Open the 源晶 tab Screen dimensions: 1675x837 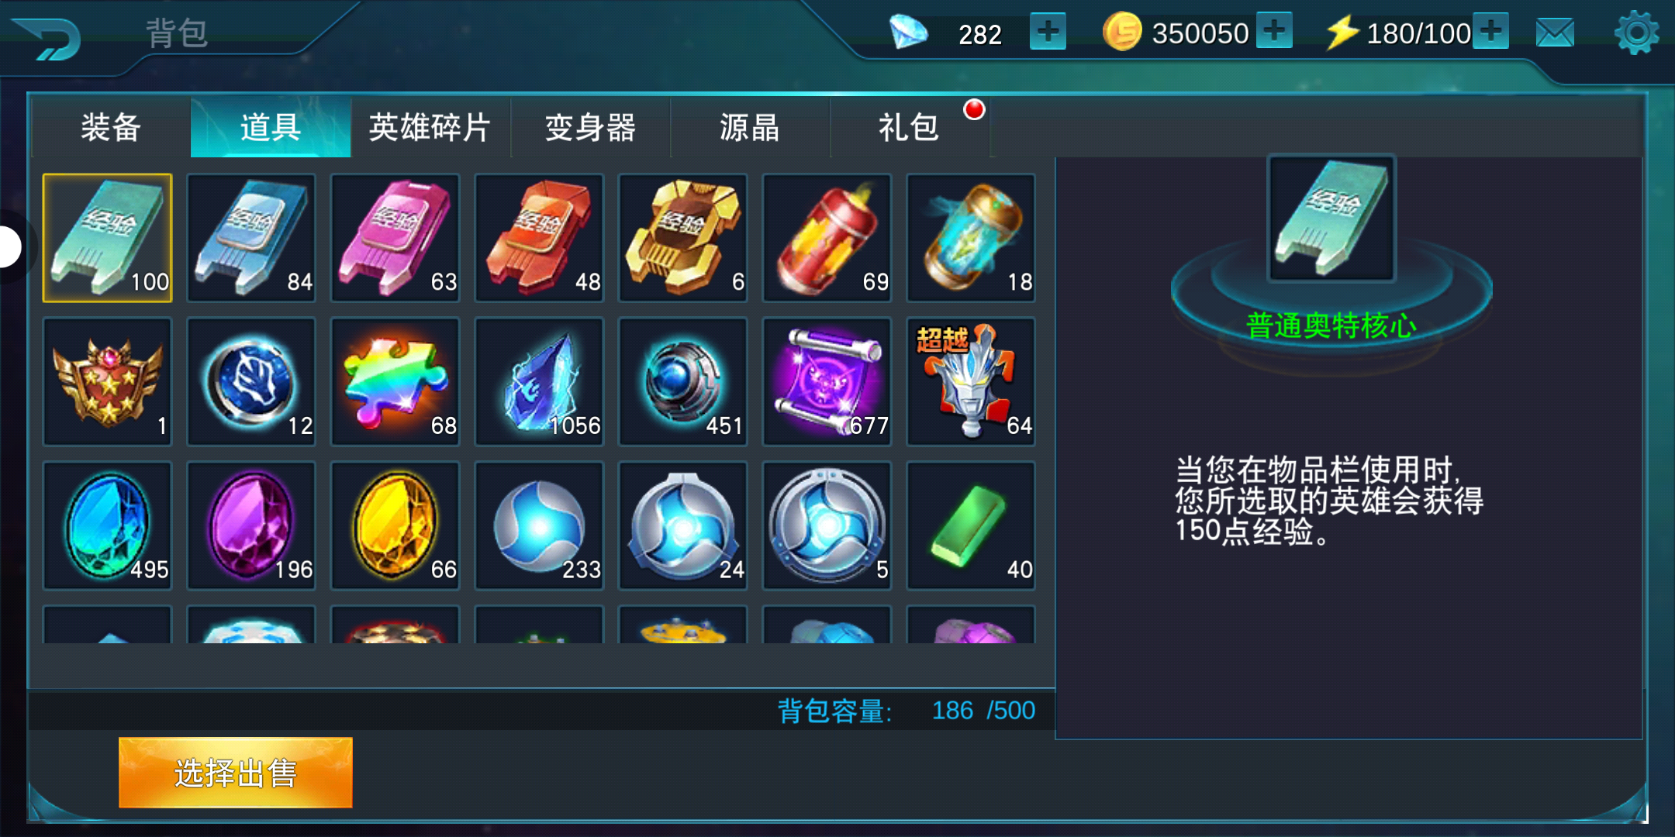coord(750,127)
